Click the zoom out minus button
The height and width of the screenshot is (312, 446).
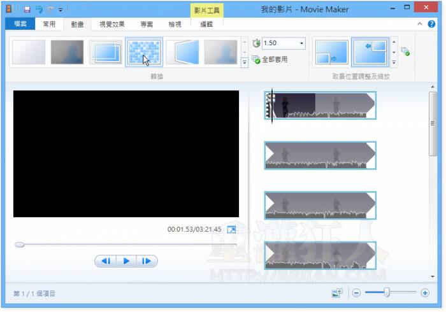coord(356,293)
